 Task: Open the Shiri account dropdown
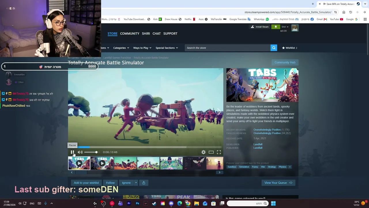point(285,27)
